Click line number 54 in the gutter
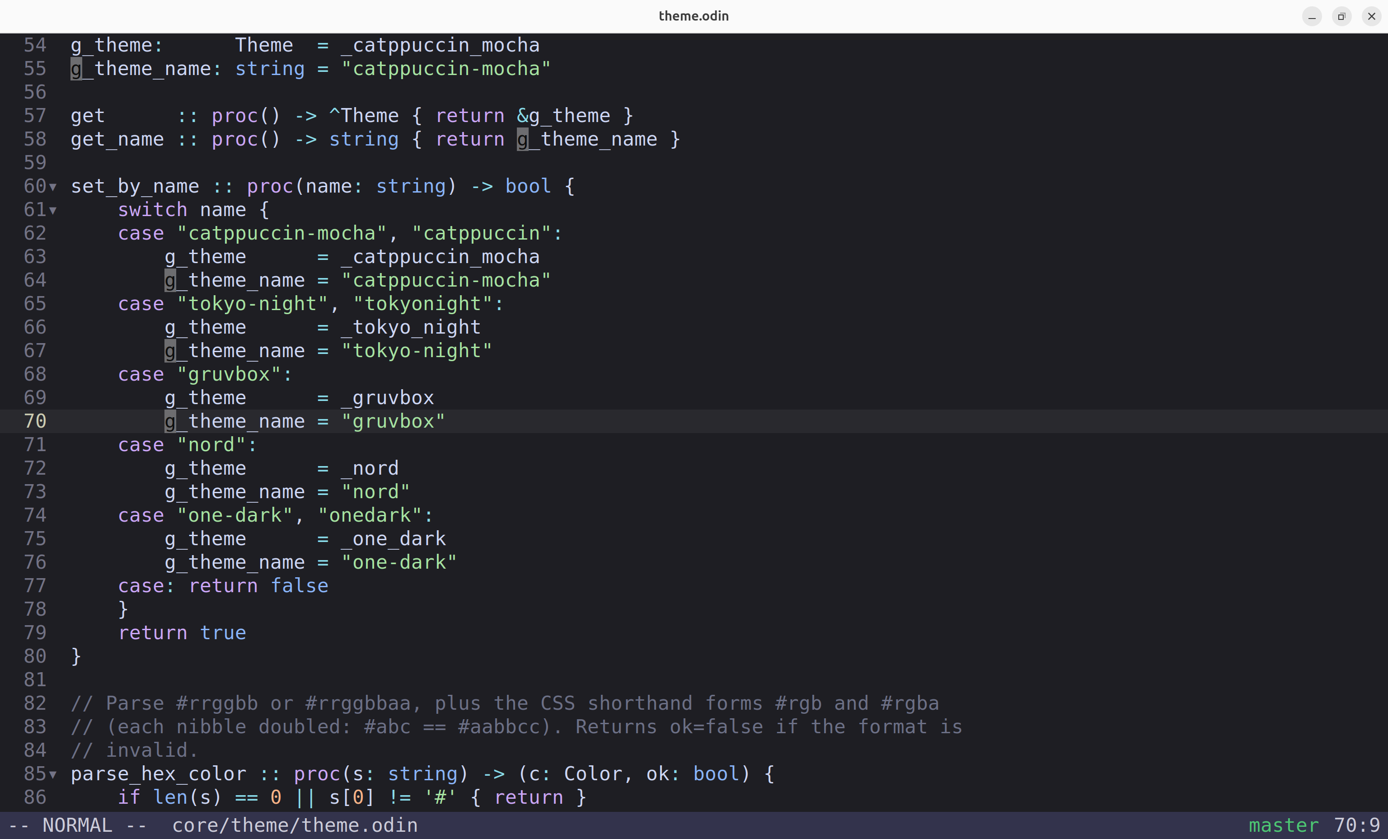Screen dimensions: 1388x839 [x=35, y=45]
